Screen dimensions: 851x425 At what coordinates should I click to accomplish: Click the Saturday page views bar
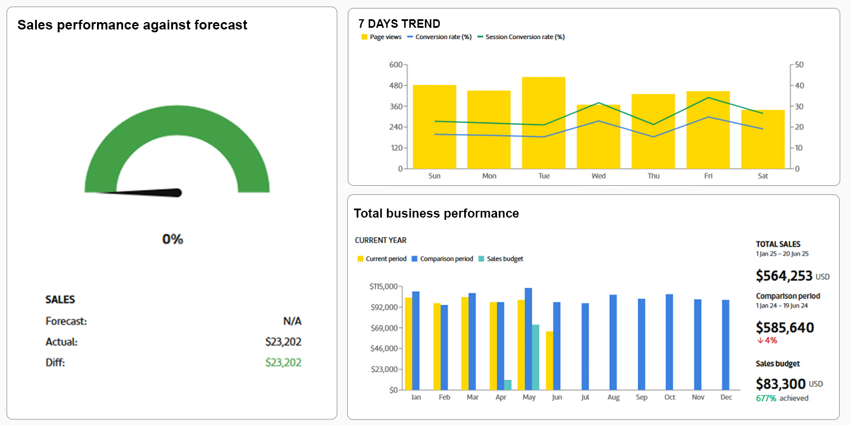tap(762, 139)
